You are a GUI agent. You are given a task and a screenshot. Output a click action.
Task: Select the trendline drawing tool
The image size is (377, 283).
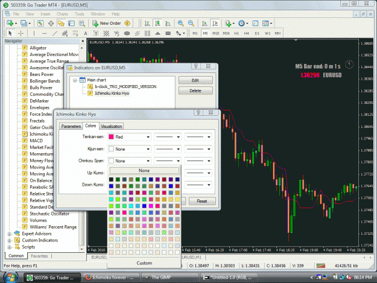[x=55, y=33]
